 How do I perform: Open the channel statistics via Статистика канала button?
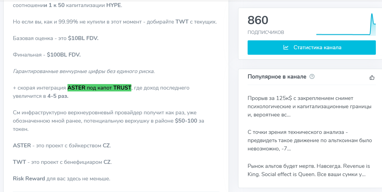pos(311,47)
